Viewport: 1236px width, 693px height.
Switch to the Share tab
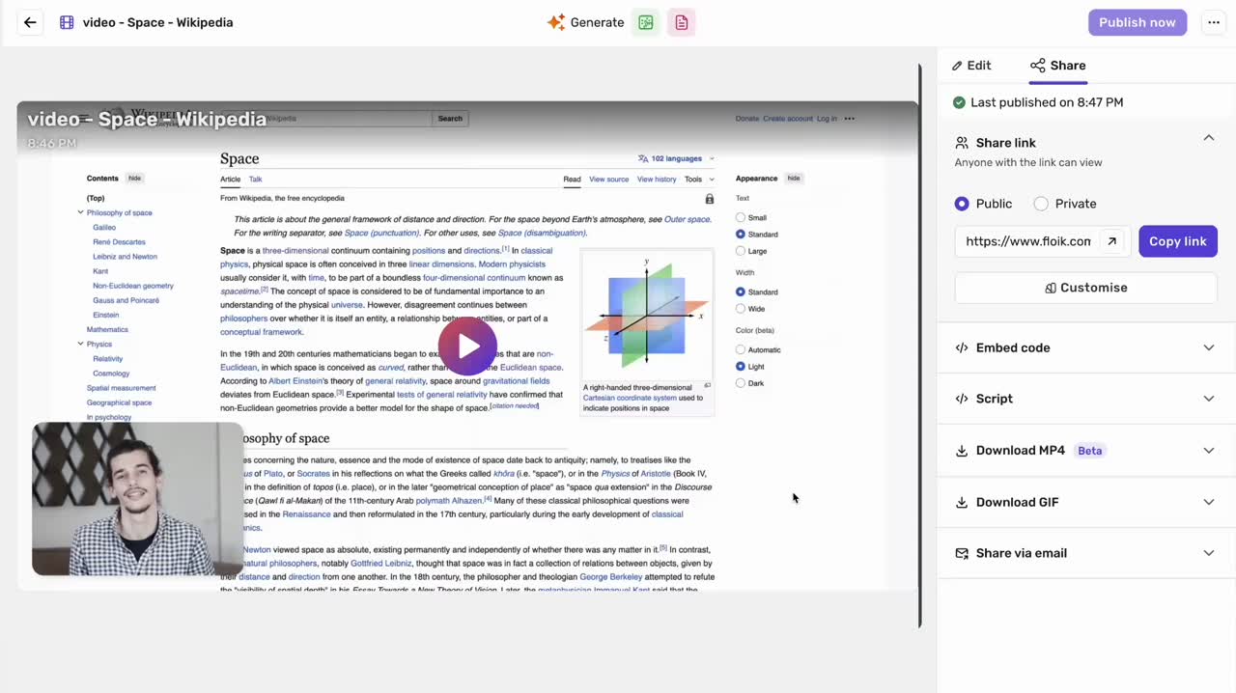pyautogui.click(x=1058, y=66)
